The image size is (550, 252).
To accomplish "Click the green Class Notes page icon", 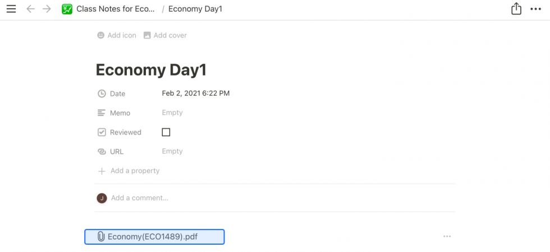I will pyautogui.click(x=67, y=9).
